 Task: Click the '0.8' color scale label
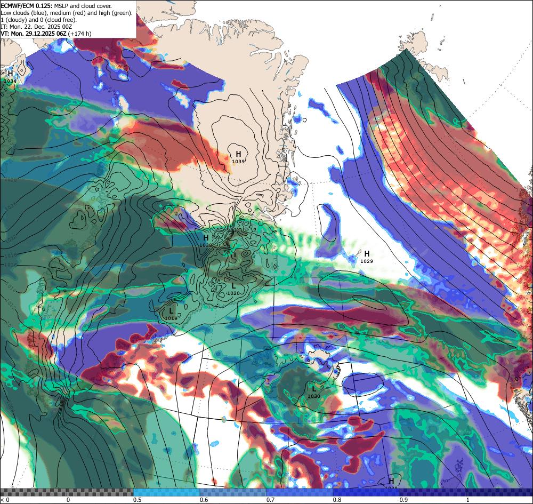[x=337, y=500]
